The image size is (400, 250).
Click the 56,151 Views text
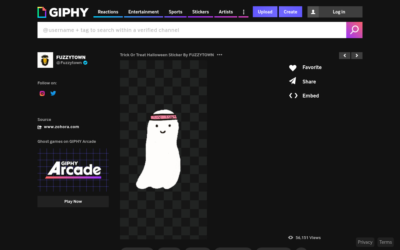click(308, 237)
